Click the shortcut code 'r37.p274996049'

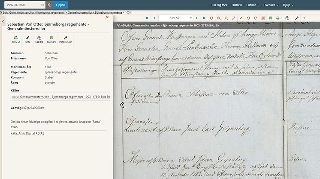[33, 108]
